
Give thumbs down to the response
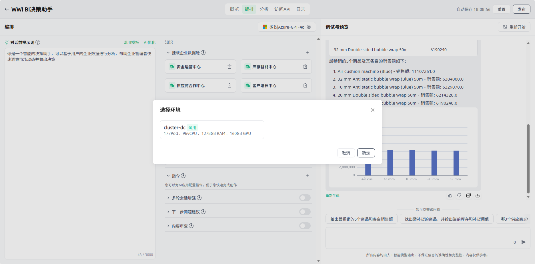click(x=459, y=195)
